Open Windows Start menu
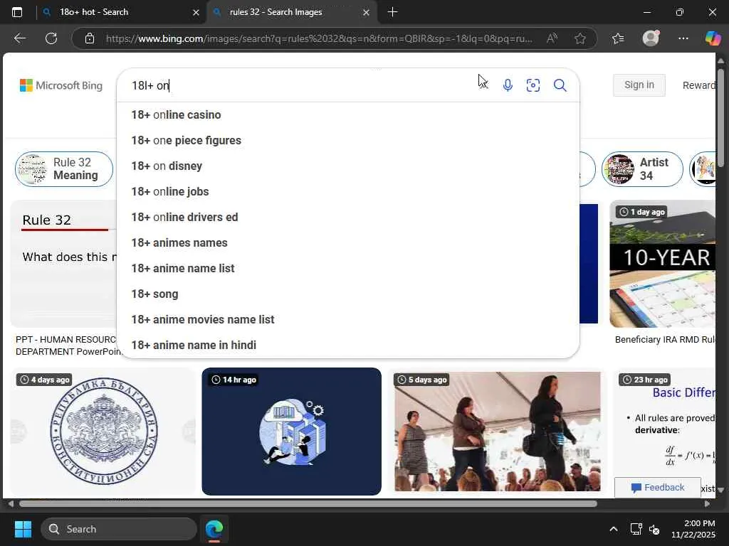The width and height of the screenshot is (729, 546). tap(23, 529)
